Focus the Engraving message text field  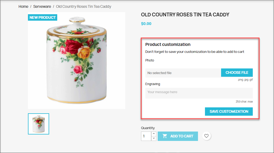click(x=199, y=93)
